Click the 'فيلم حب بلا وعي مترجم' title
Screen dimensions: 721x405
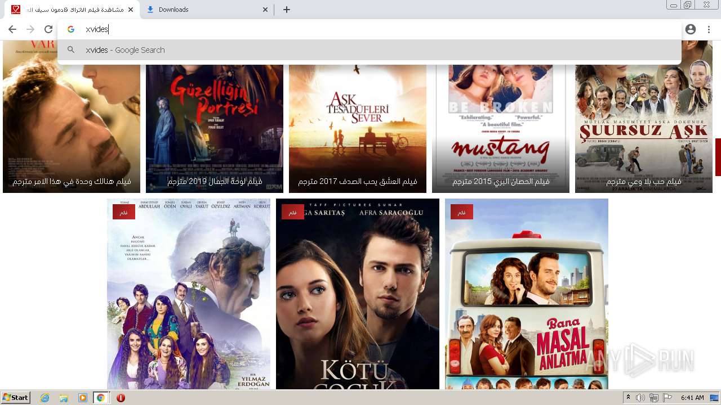644,182
